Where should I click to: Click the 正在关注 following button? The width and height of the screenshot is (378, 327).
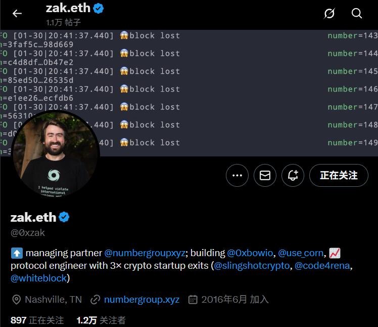(339, 175)
